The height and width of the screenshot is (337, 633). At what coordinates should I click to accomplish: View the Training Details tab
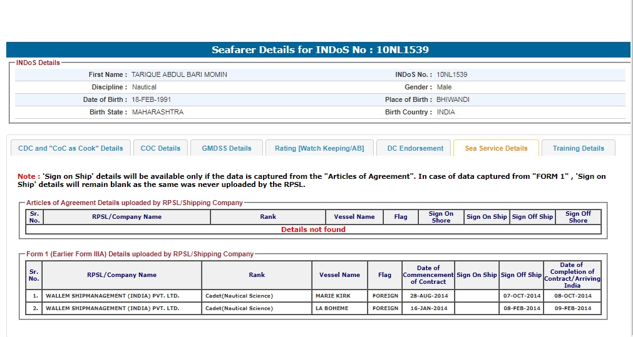pos(578,148)
